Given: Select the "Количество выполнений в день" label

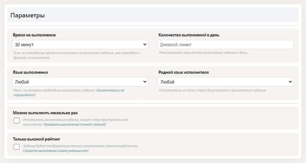Looking at the screenshot, I should 191,35.
